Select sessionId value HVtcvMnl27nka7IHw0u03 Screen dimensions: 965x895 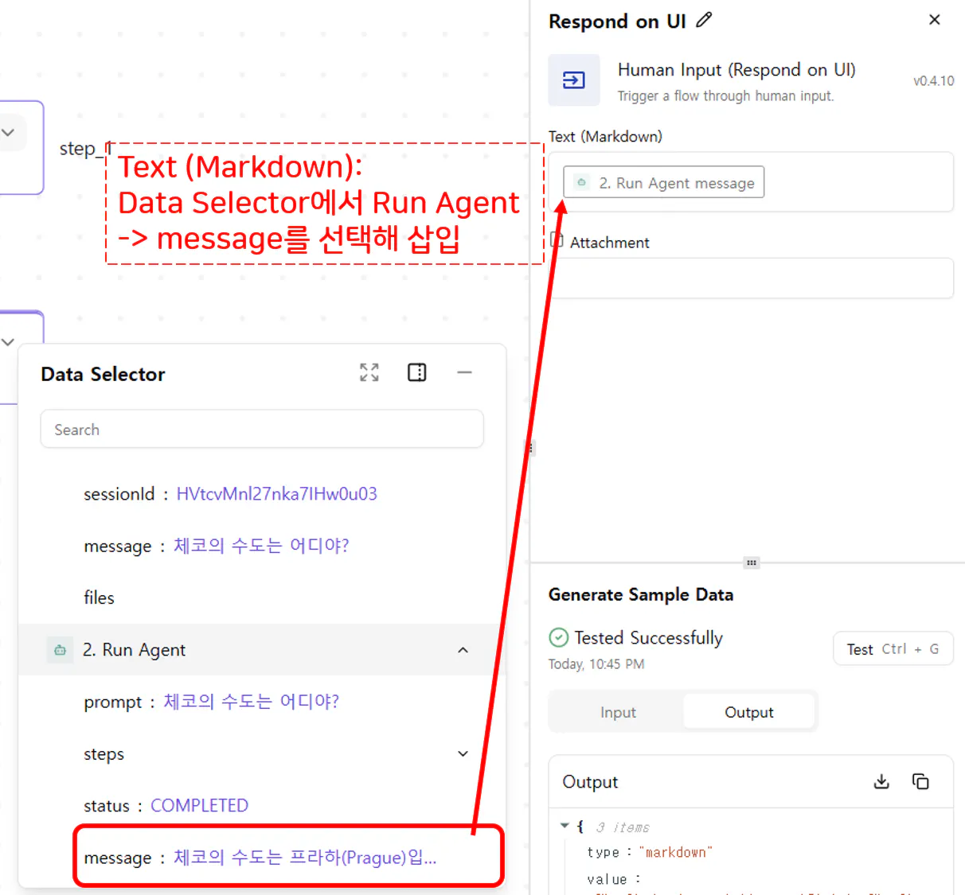[x=276, y=494]
